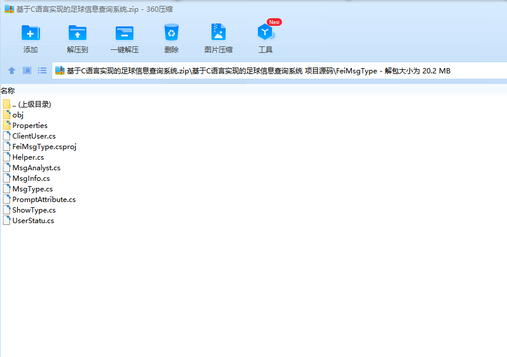Click the 名称 column header
Viewport: 507px width, 357px height.
8,91
